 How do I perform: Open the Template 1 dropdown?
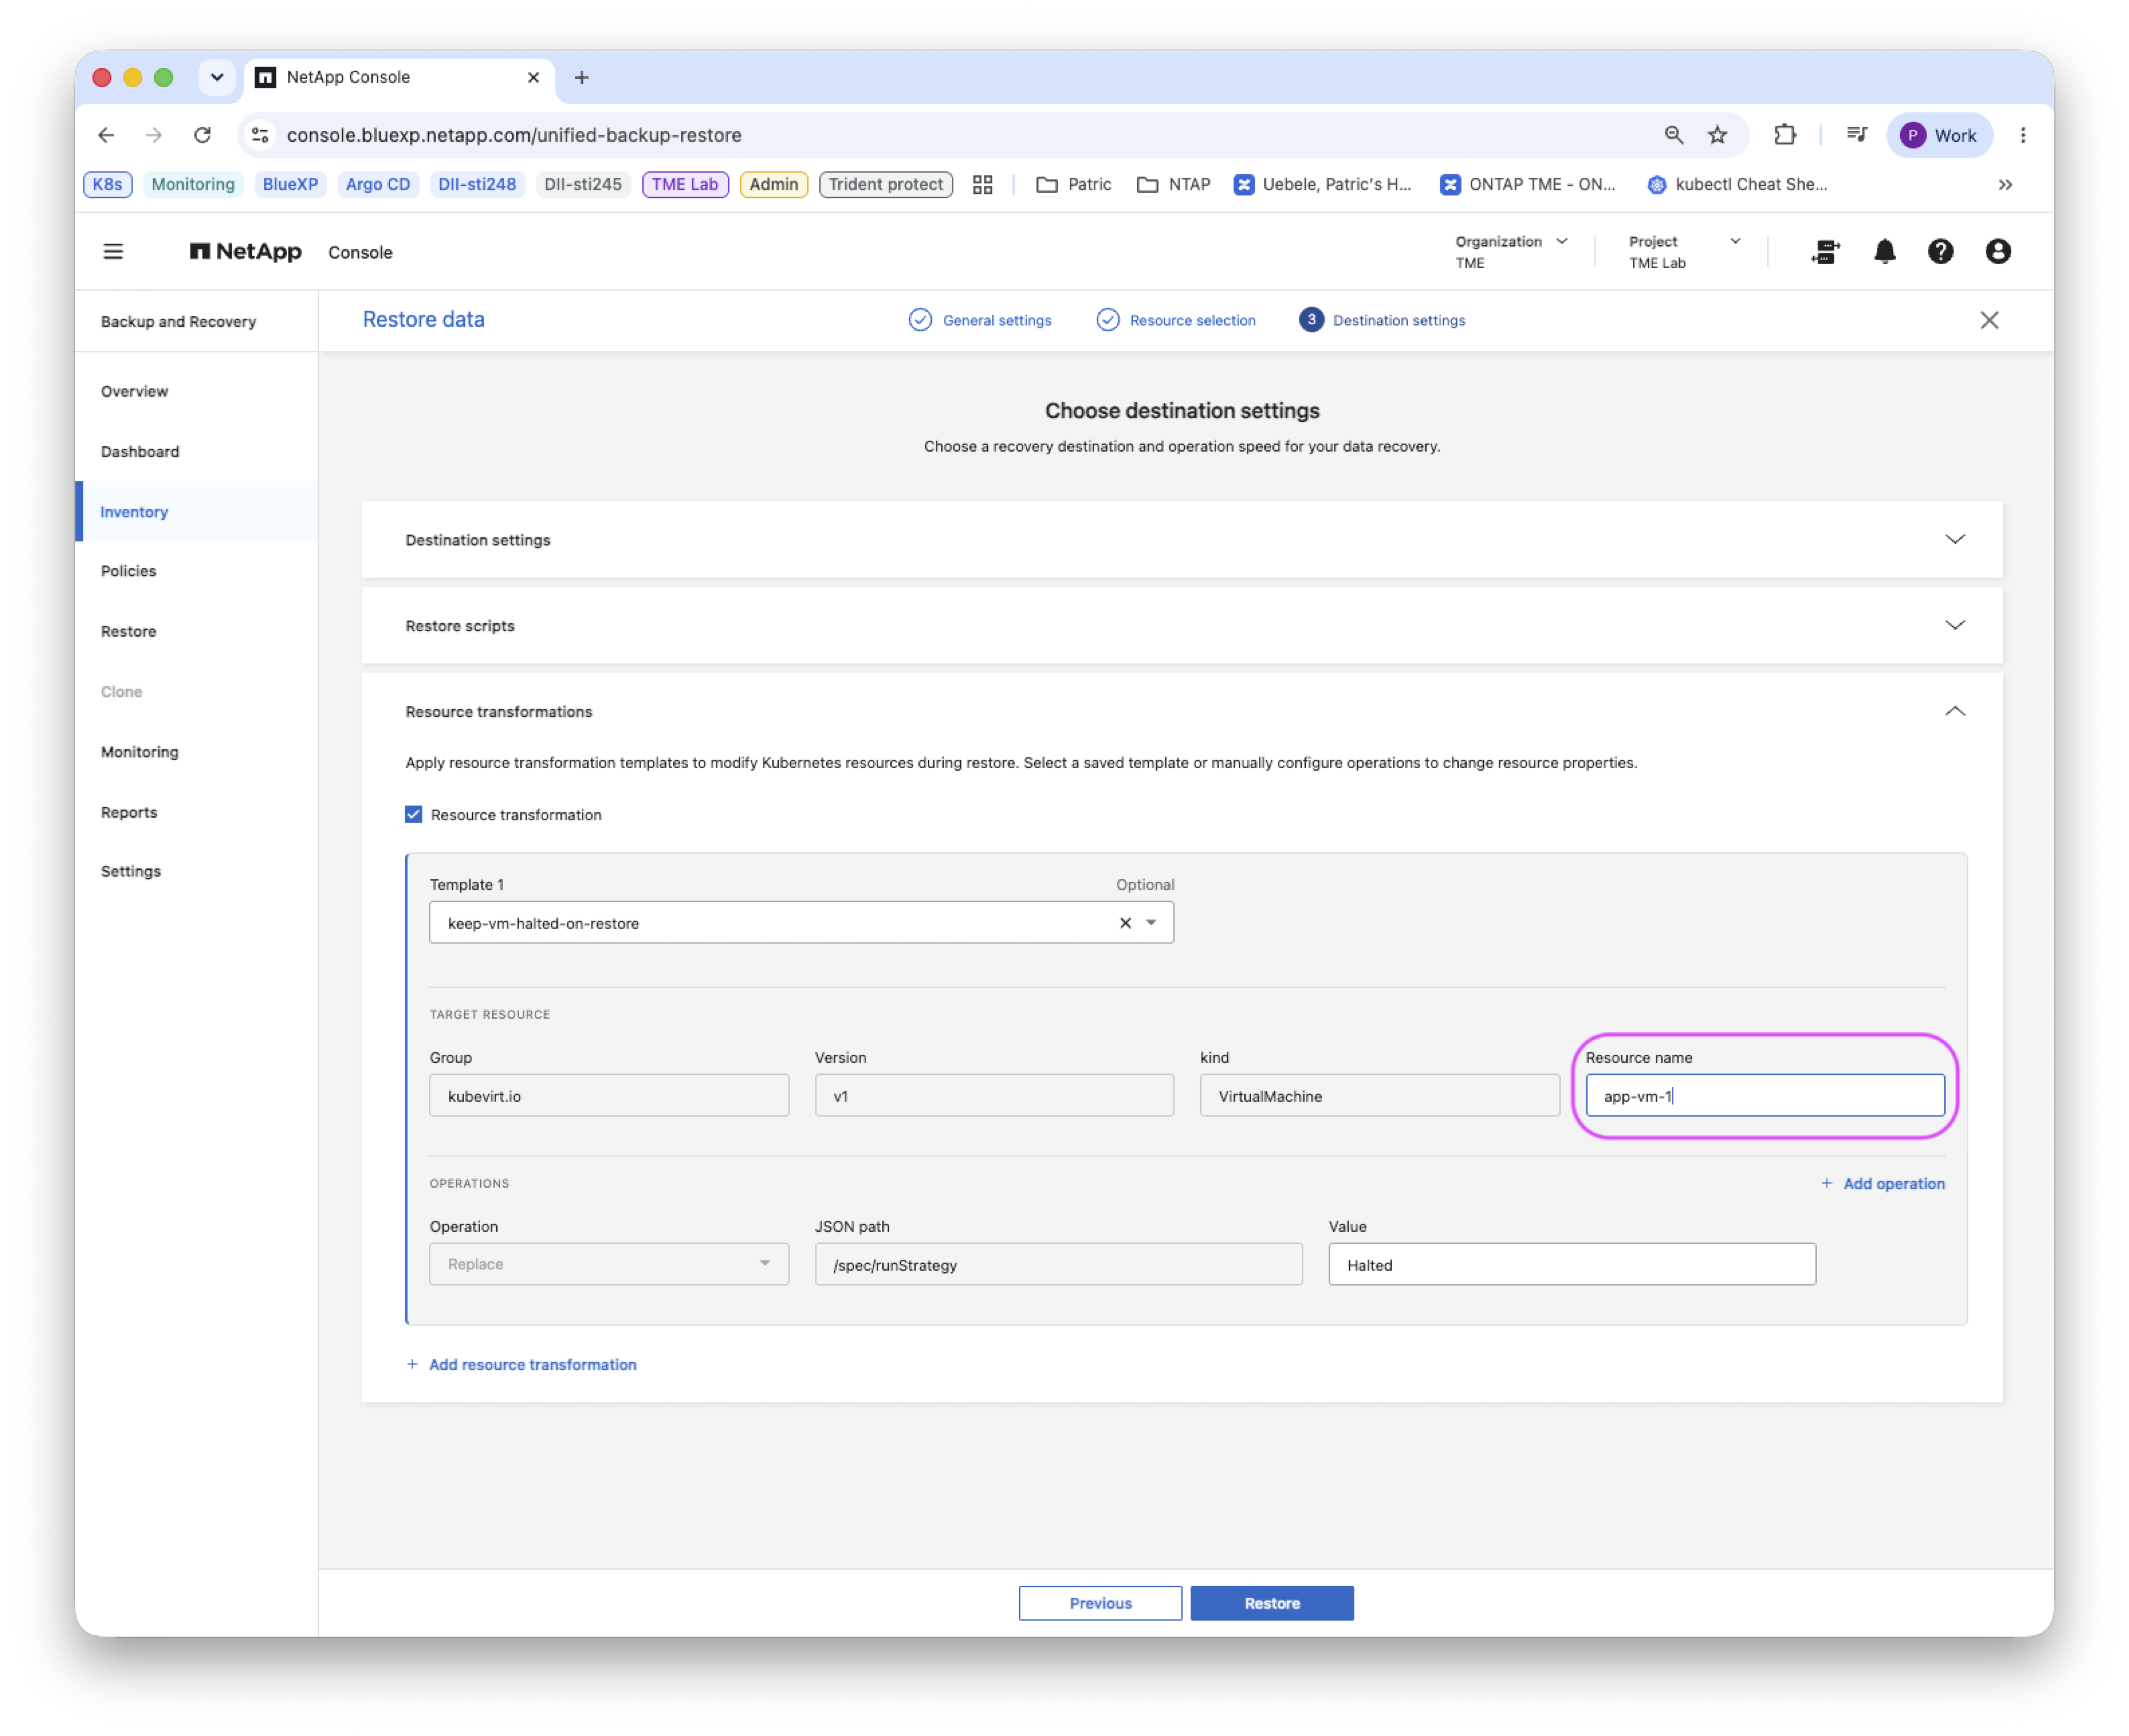(1151, 923)
